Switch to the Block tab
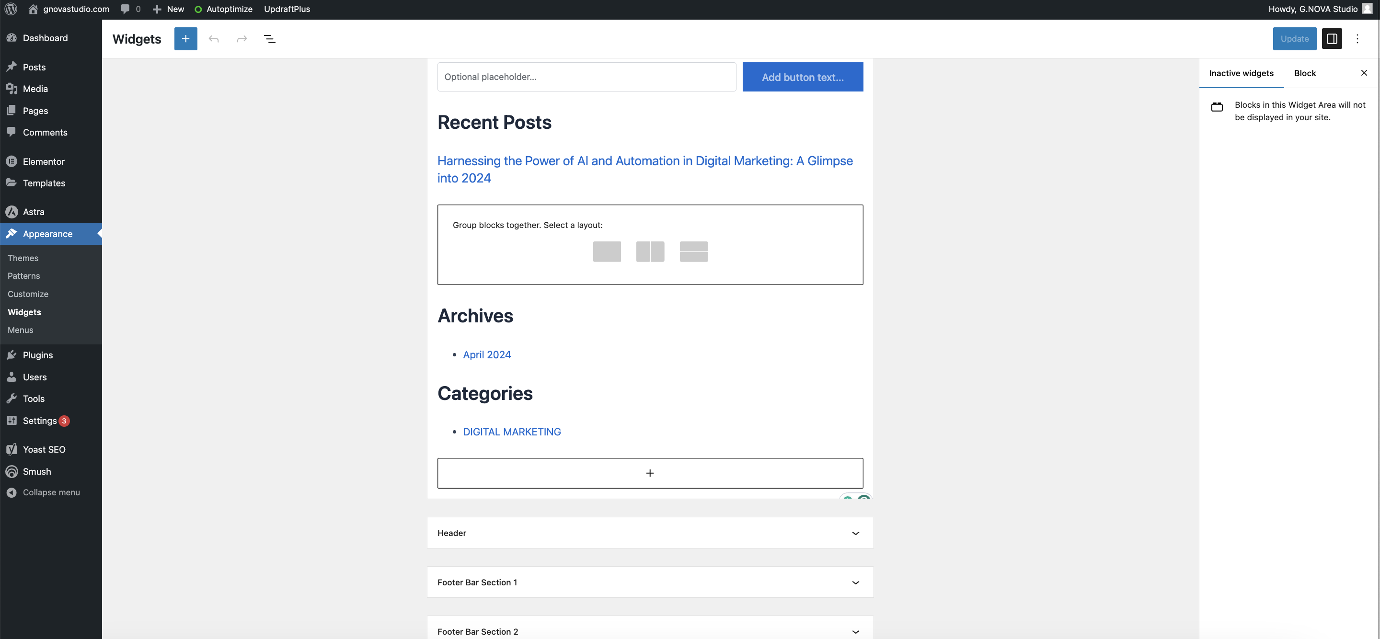The height and width of the screenshot is (639, 1380). (x=1304, y=73)
